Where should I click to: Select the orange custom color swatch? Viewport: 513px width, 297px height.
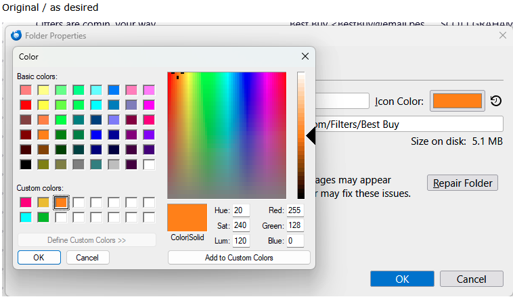point(61,202)
